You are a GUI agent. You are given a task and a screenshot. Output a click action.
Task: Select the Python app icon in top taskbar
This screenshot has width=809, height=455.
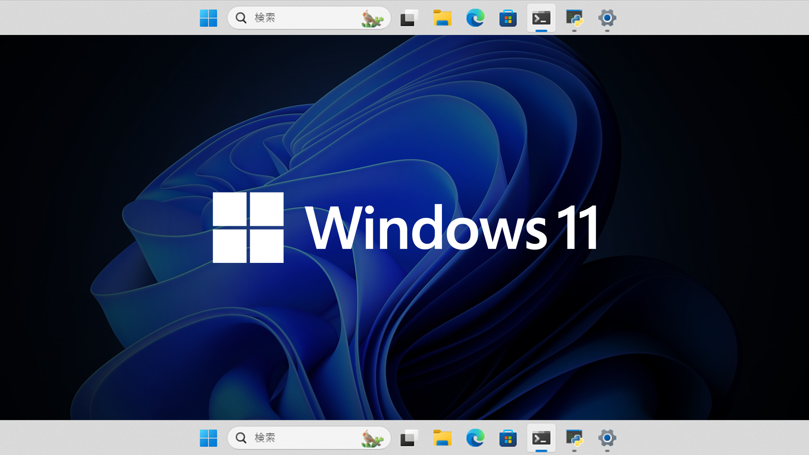tap(574, 18)
